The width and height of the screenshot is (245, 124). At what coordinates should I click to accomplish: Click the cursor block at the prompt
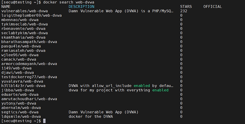tap(44, 121)
